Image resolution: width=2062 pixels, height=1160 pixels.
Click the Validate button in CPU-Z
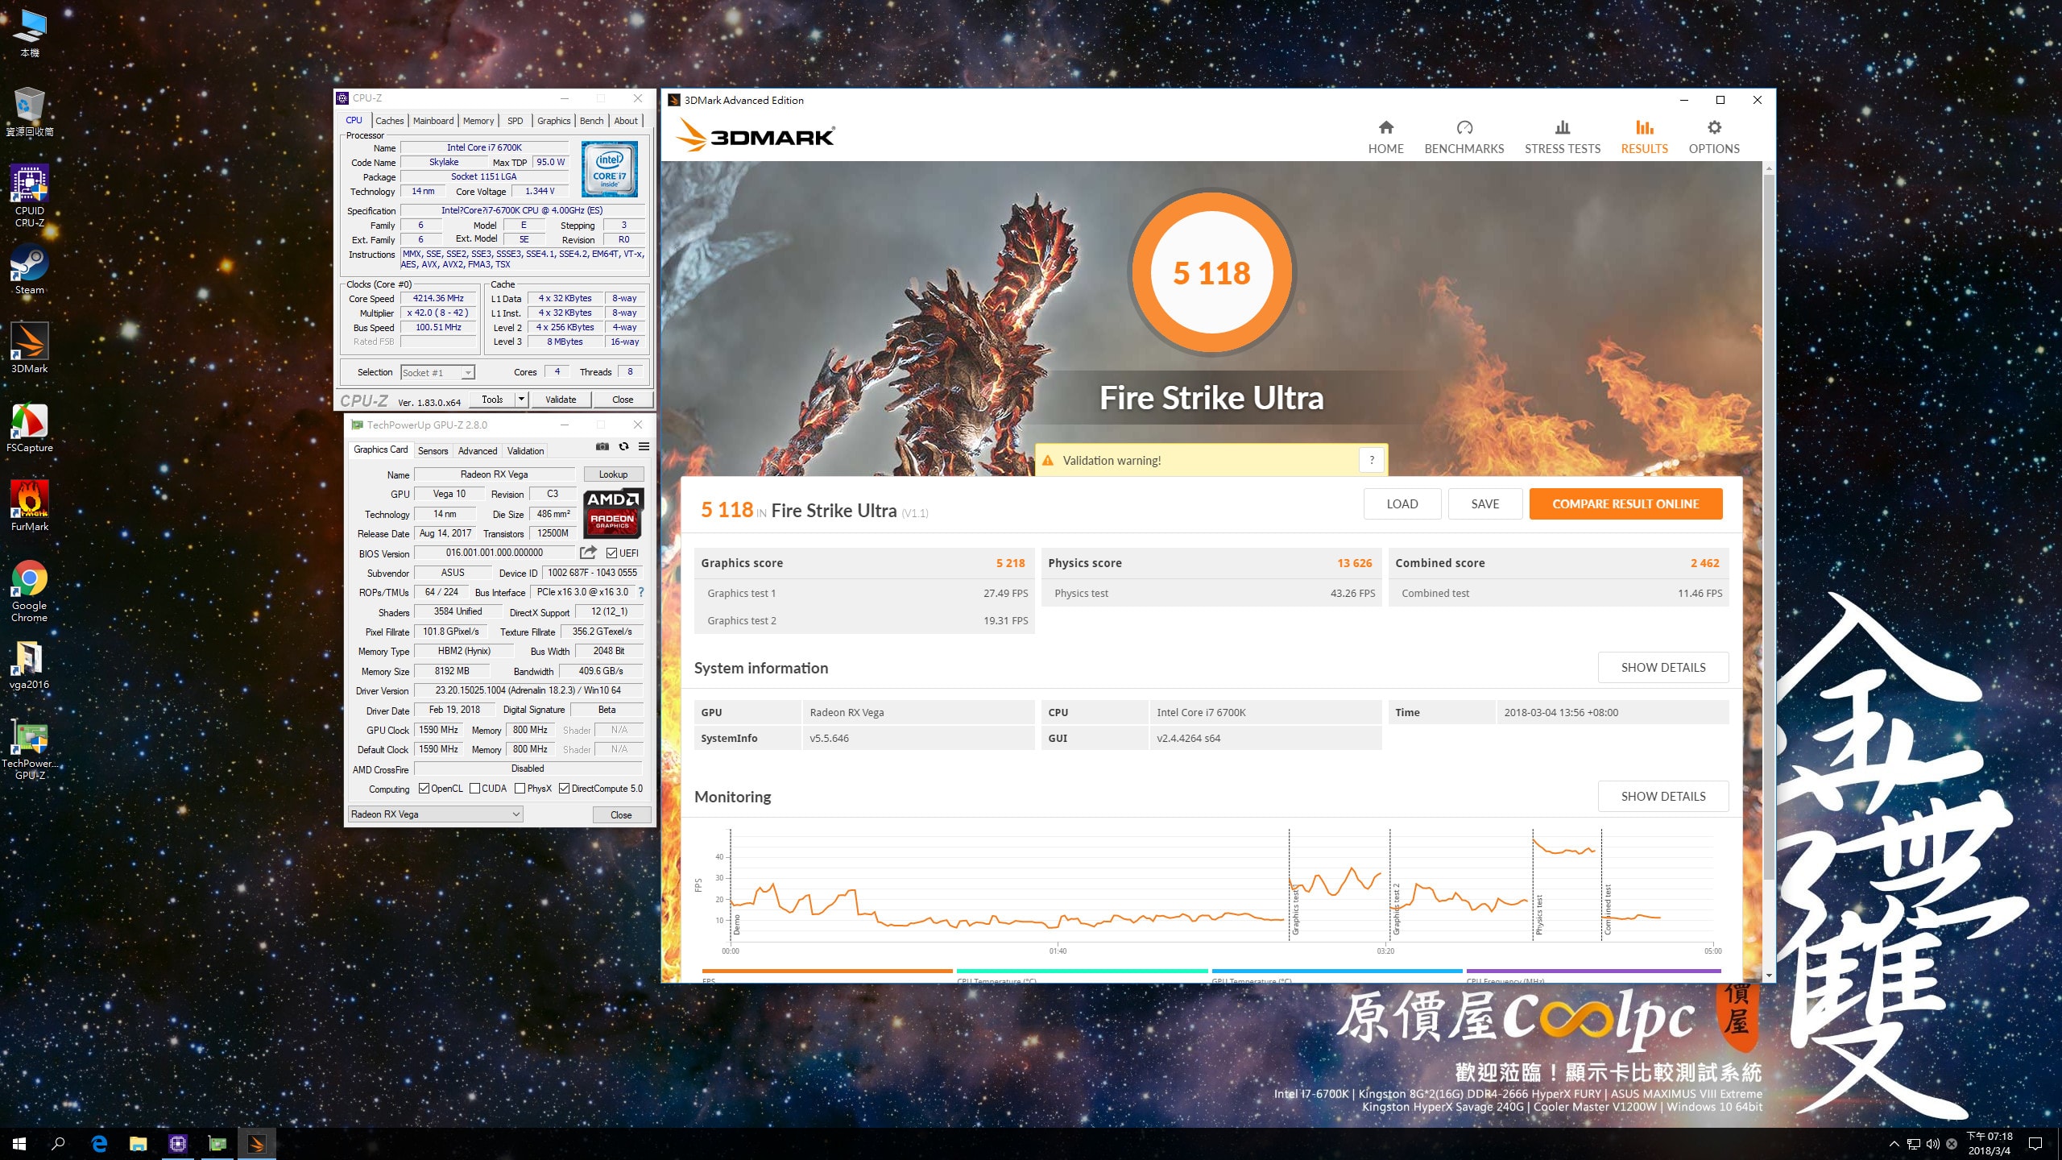(561, 399)
